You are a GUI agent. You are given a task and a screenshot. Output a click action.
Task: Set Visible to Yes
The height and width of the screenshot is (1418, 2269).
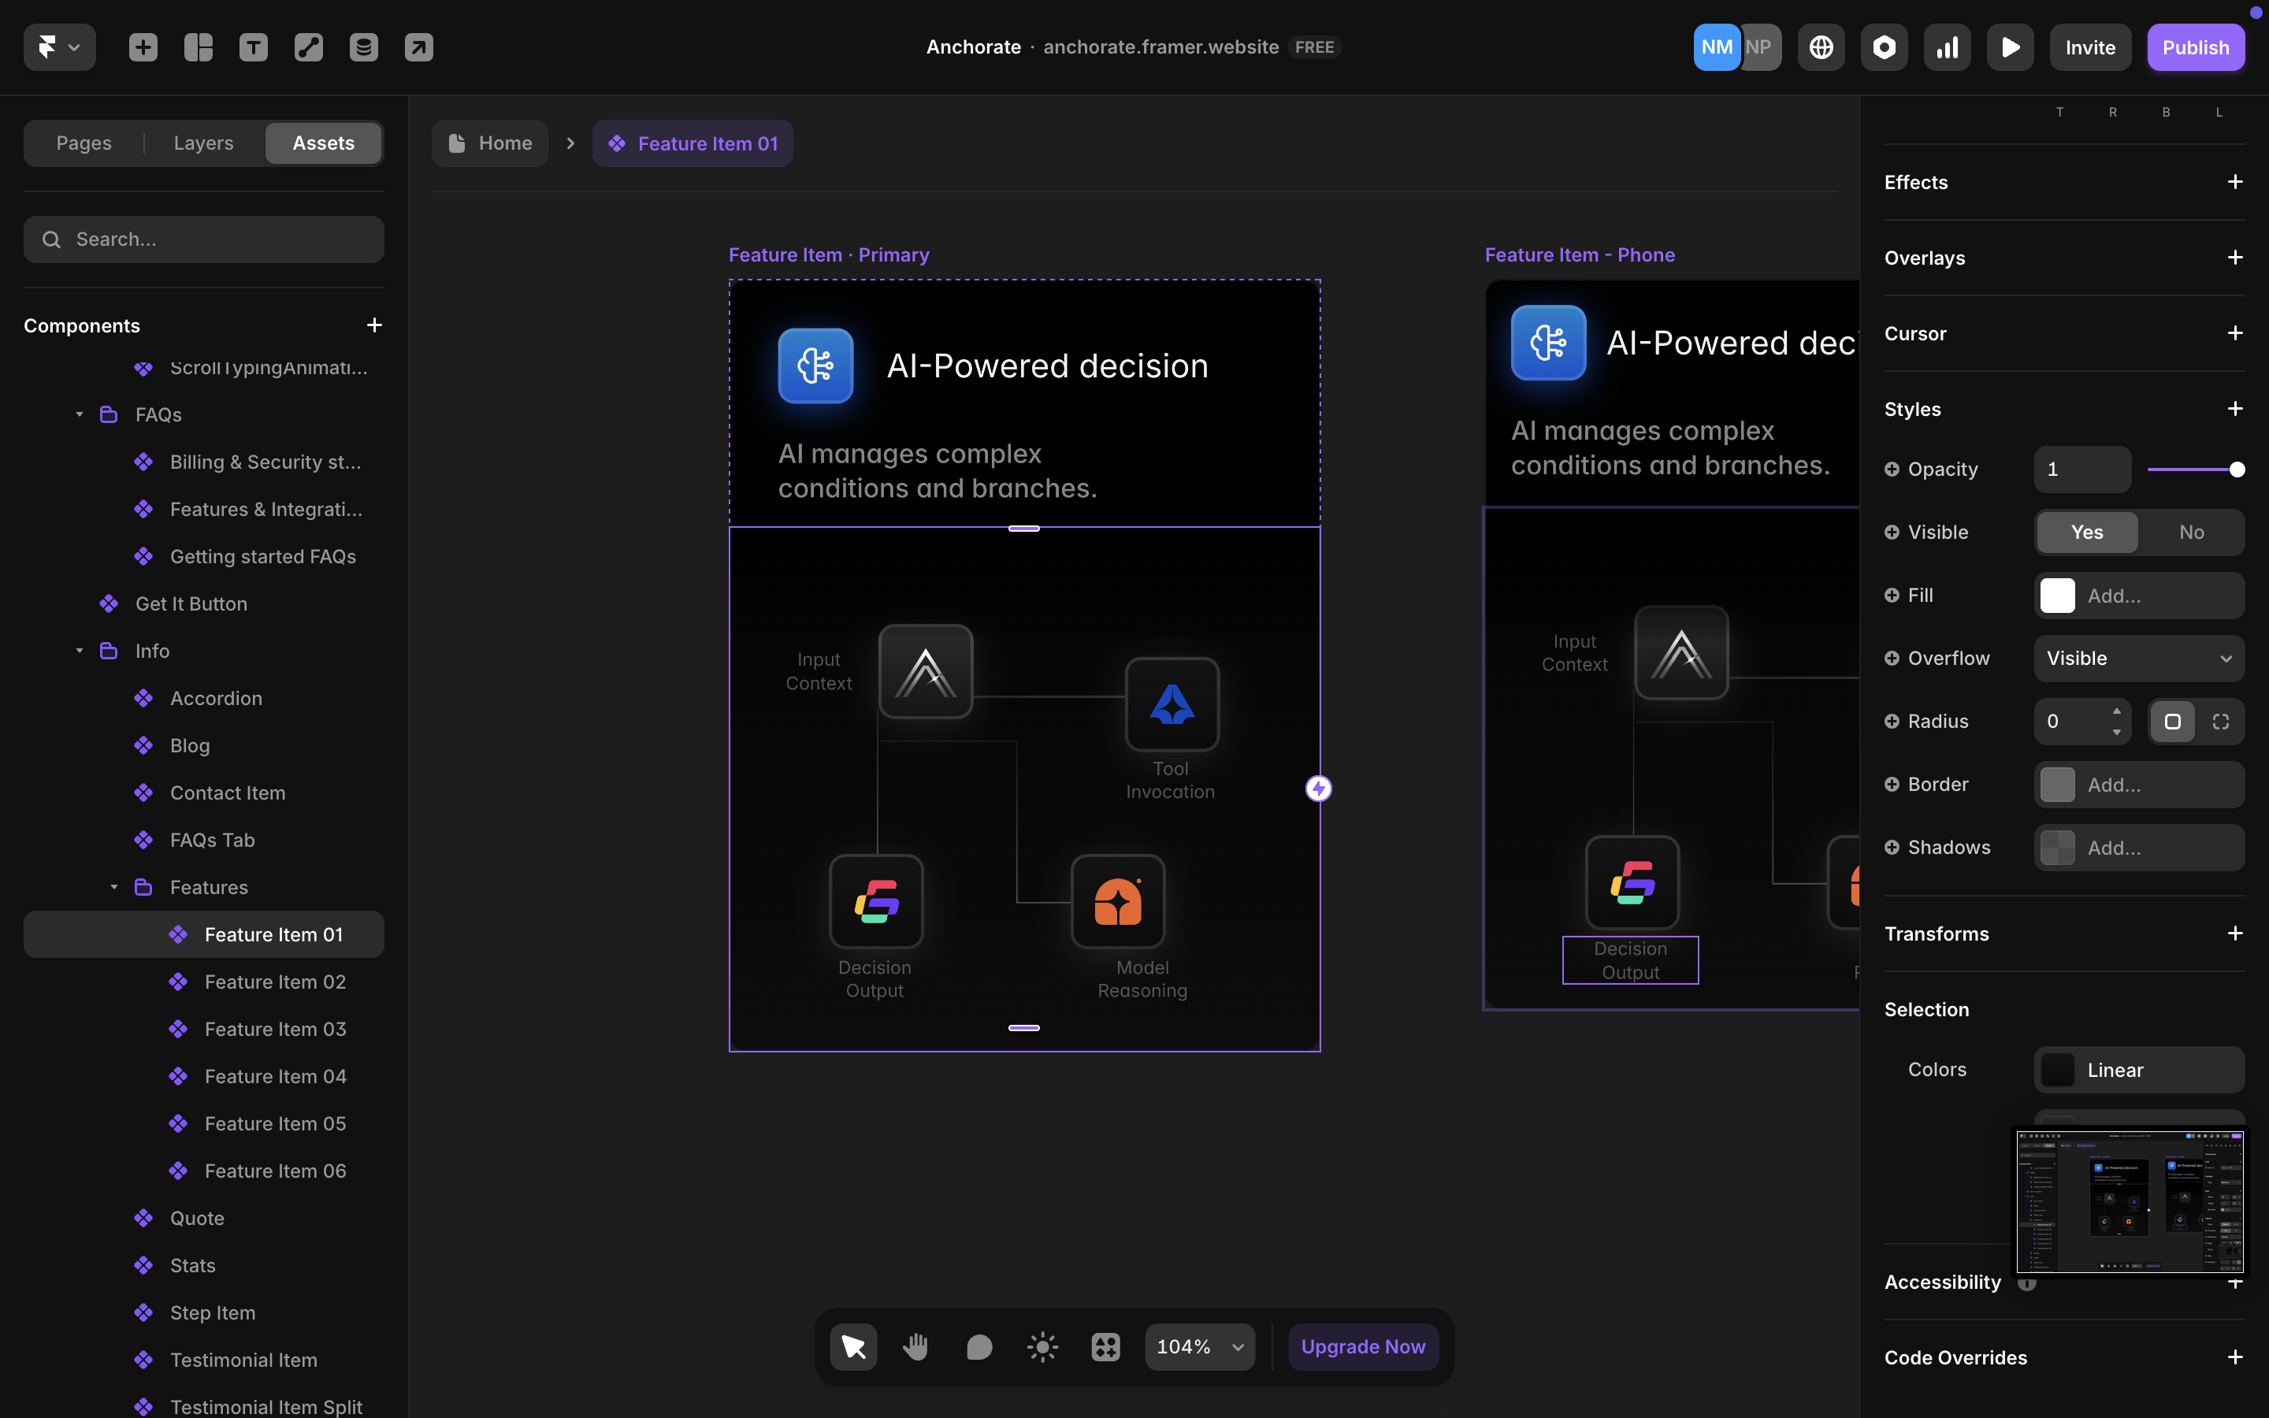tap(2086, 532)
